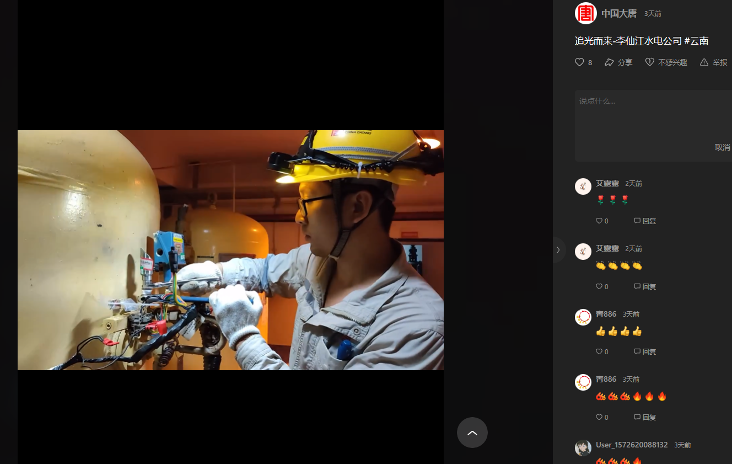Image resolution: width=732 pixels, height=464 pixels.
Task: Open User_1572620088132 avatar
Action: (583, 448)
